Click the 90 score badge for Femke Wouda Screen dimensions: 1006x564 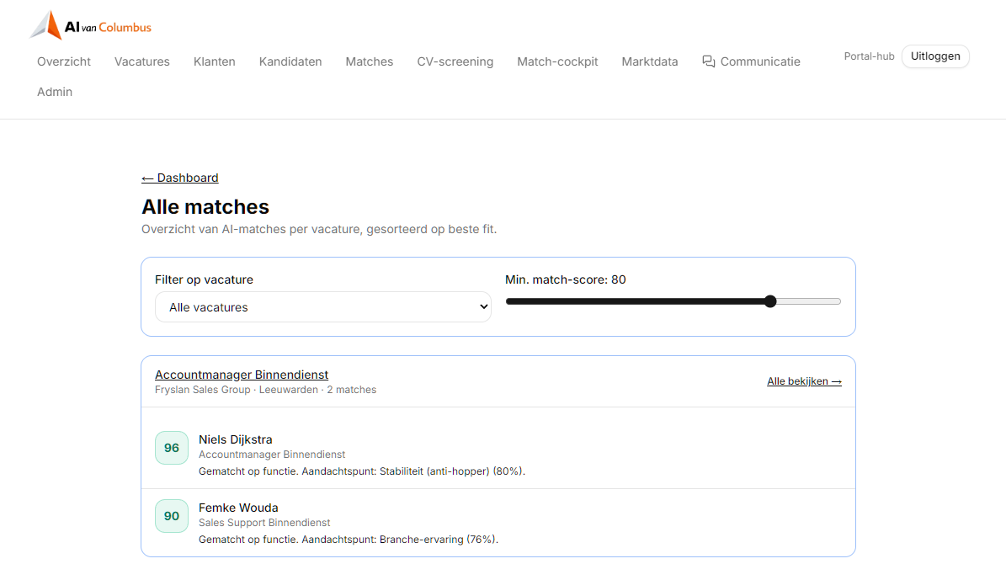(x=171, y=516)
